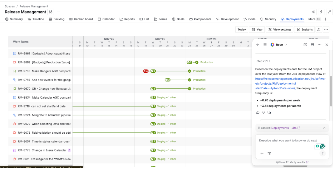
Task: Go to the Calendar tab
Action: pyautogui.click(x=106, y=19)
